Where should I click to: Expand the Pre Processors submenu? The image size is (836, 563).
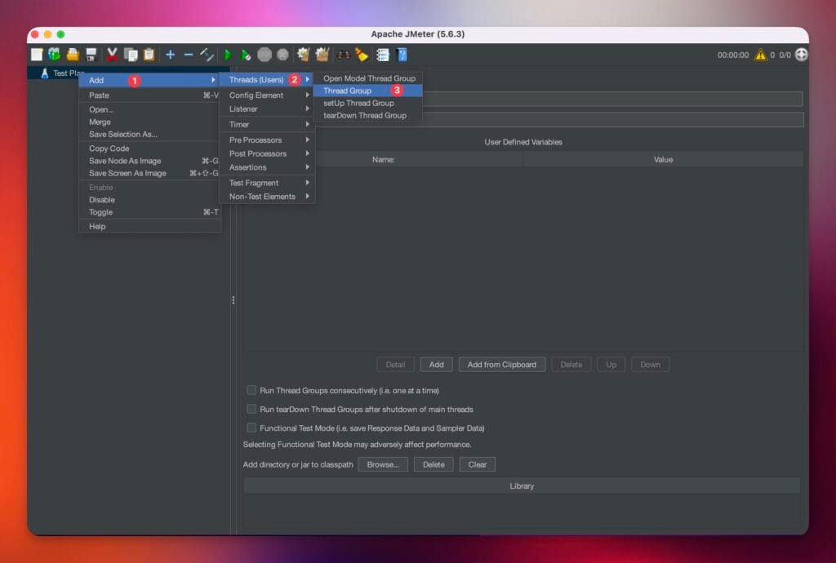tap(267, 140)
